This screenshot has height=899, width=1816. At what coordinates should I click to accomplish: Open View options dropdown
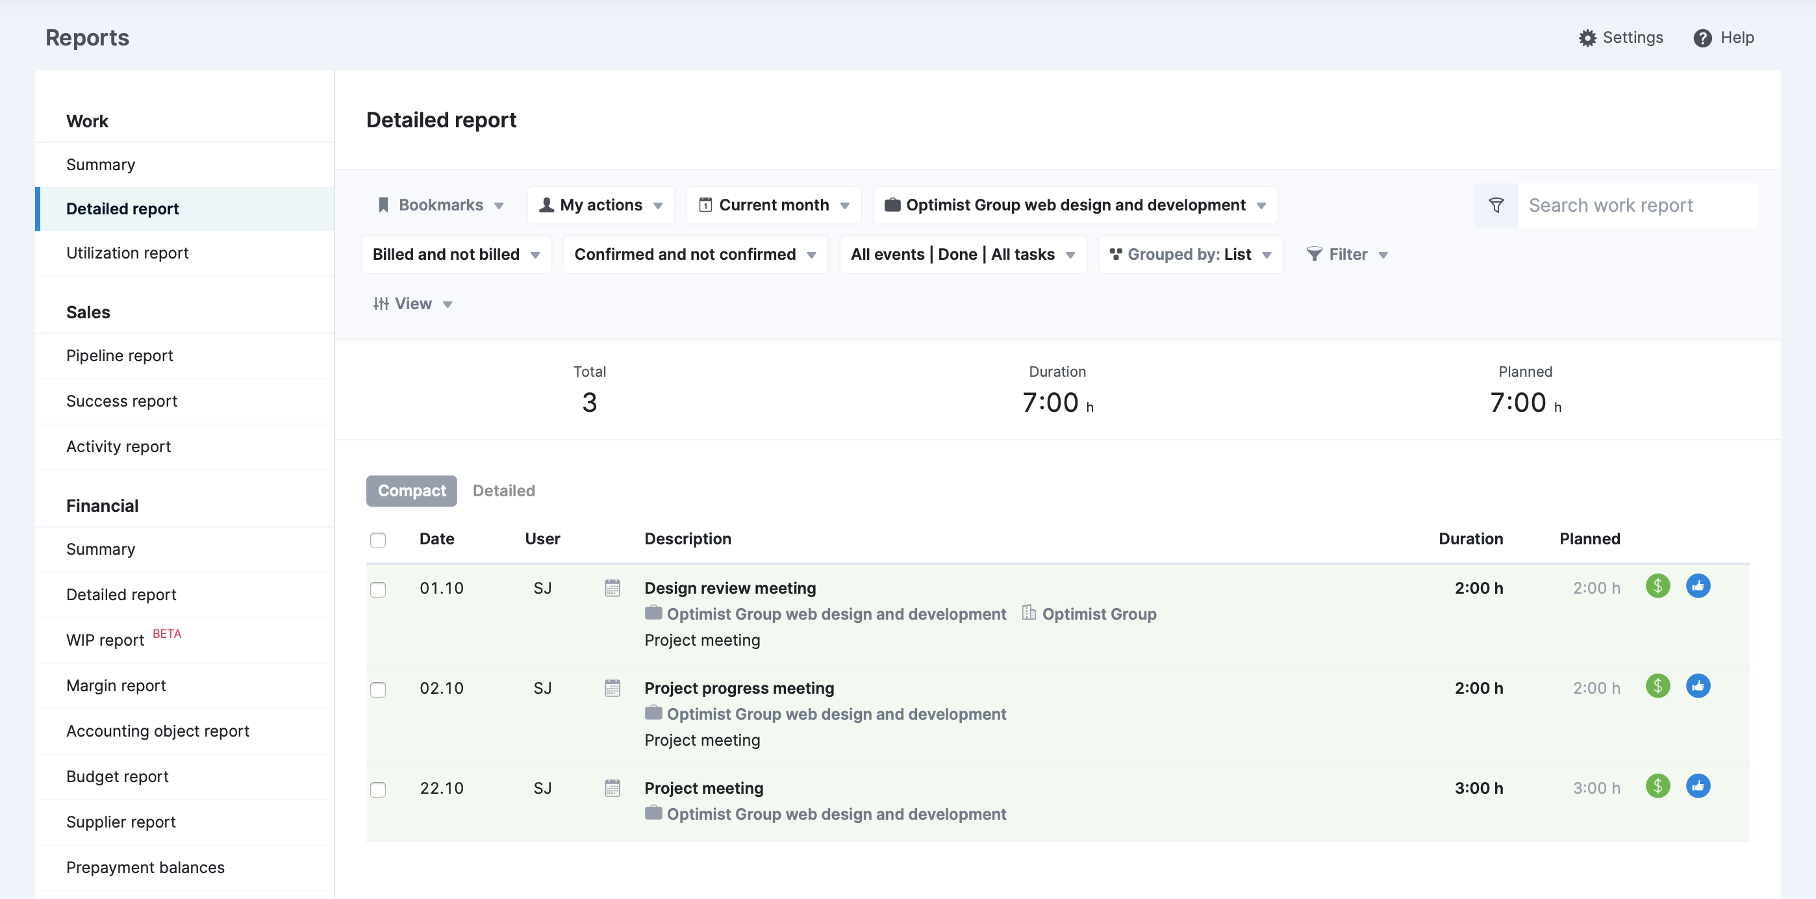coord(412,304)
